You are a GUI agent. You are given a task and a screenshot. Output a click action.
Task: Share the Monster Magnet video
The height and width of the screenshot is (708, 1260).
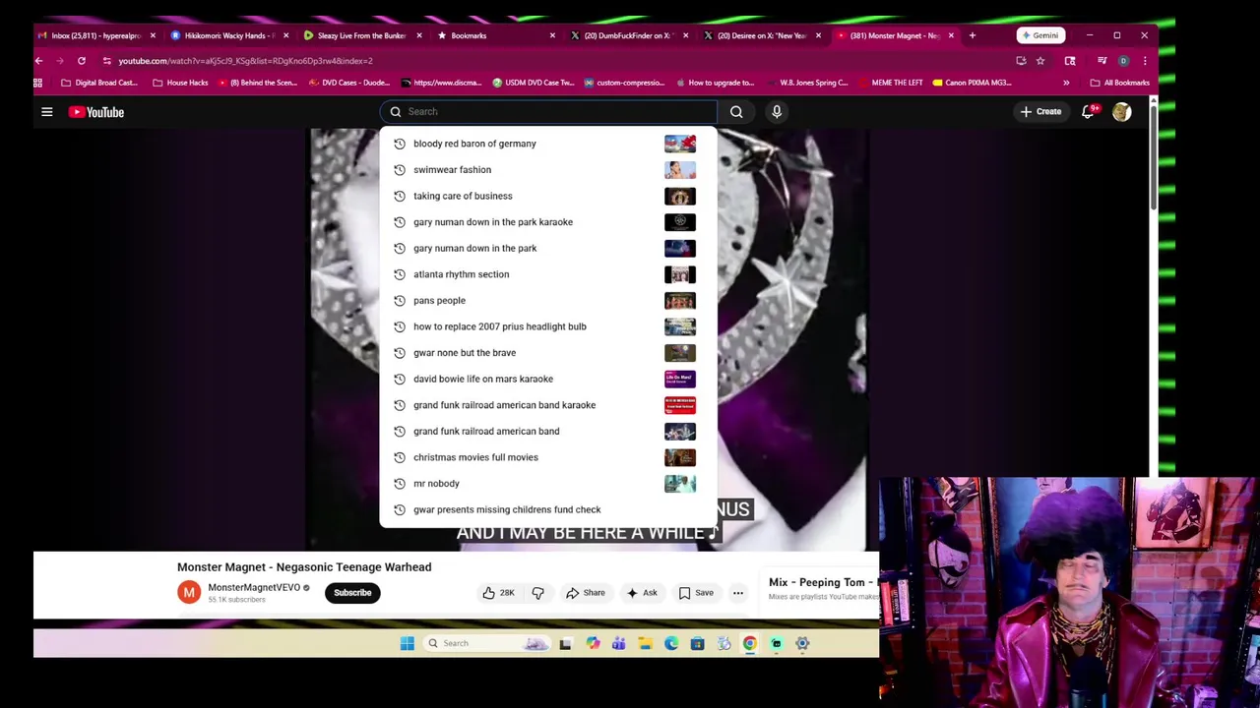(x=586, y=593)
